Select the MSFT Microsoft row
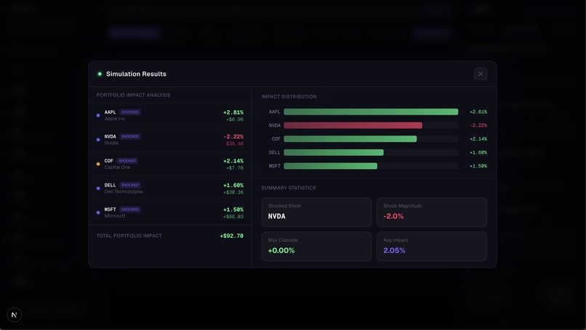 tap(170, 213)
